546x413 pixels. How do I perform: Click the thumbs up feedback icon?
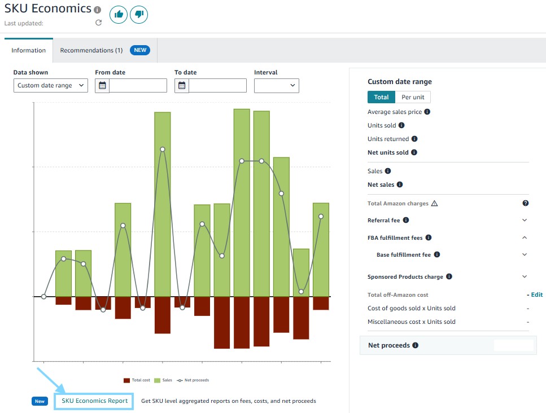click(x=119, y=15)
